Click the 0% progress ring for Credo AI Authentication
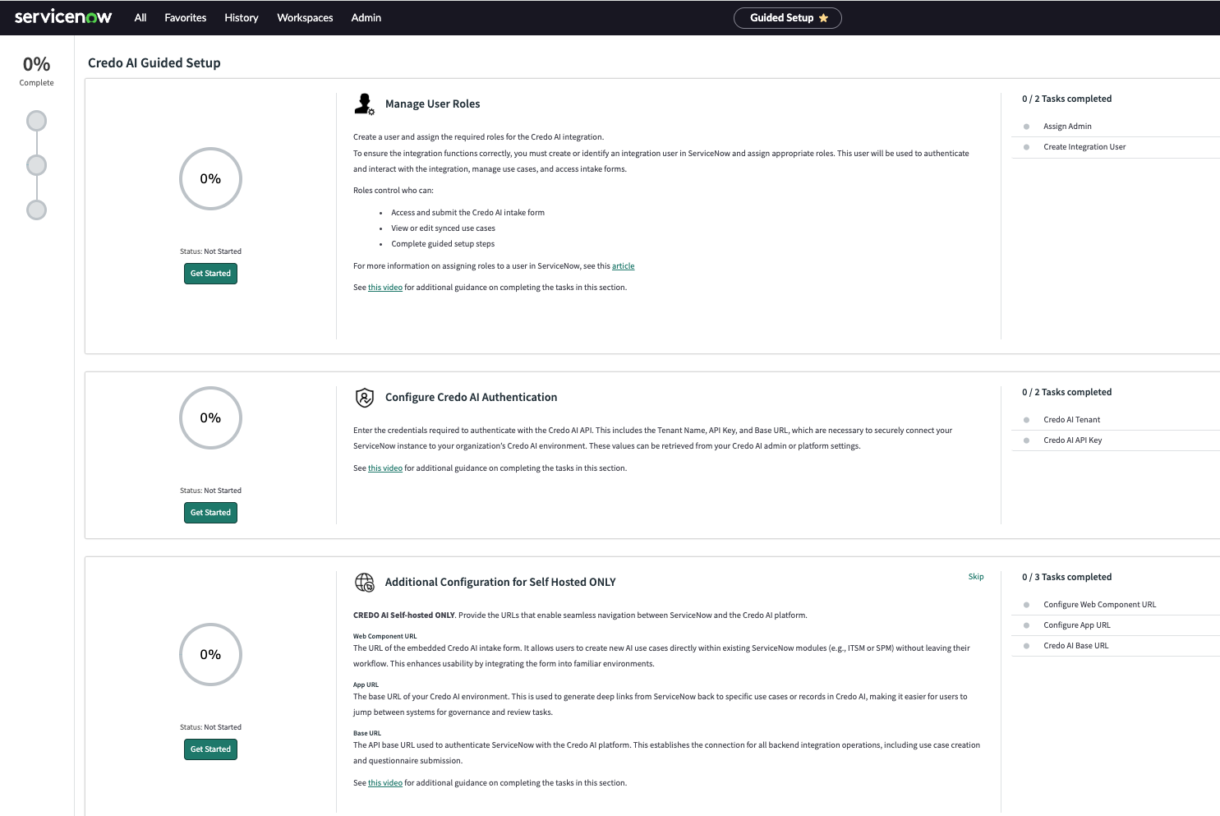The height and width of the screenshot is (816, 1220). tap(210, 417)
